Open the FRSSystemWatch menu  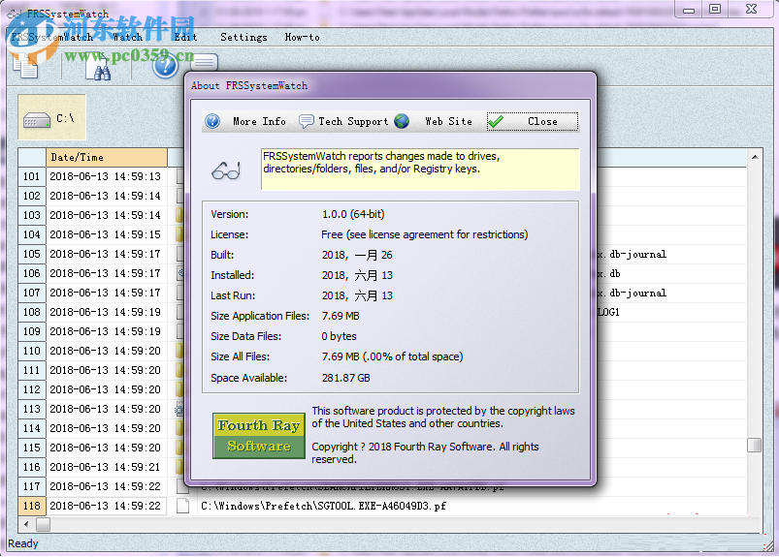coord(51,37)
